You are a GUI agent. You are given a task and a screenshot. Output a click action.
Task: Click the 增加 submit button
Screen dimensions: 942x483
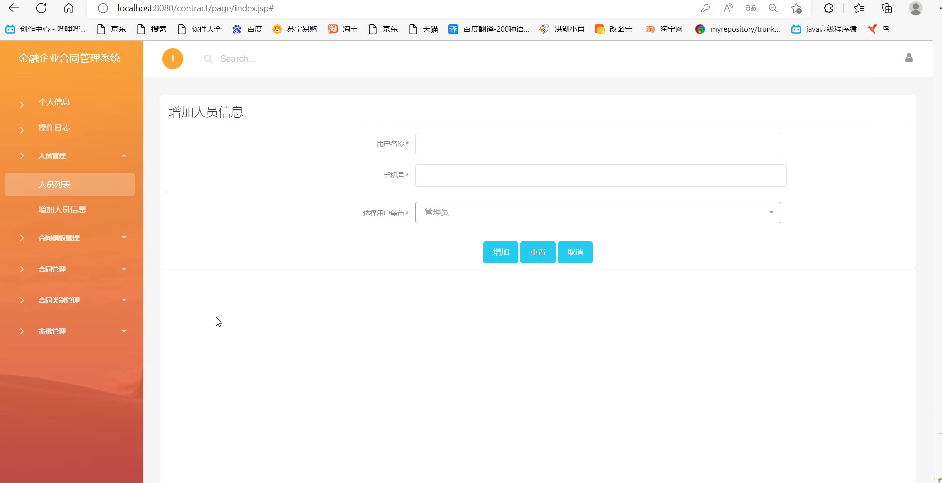pyautogui.click(x=501, y=252)
